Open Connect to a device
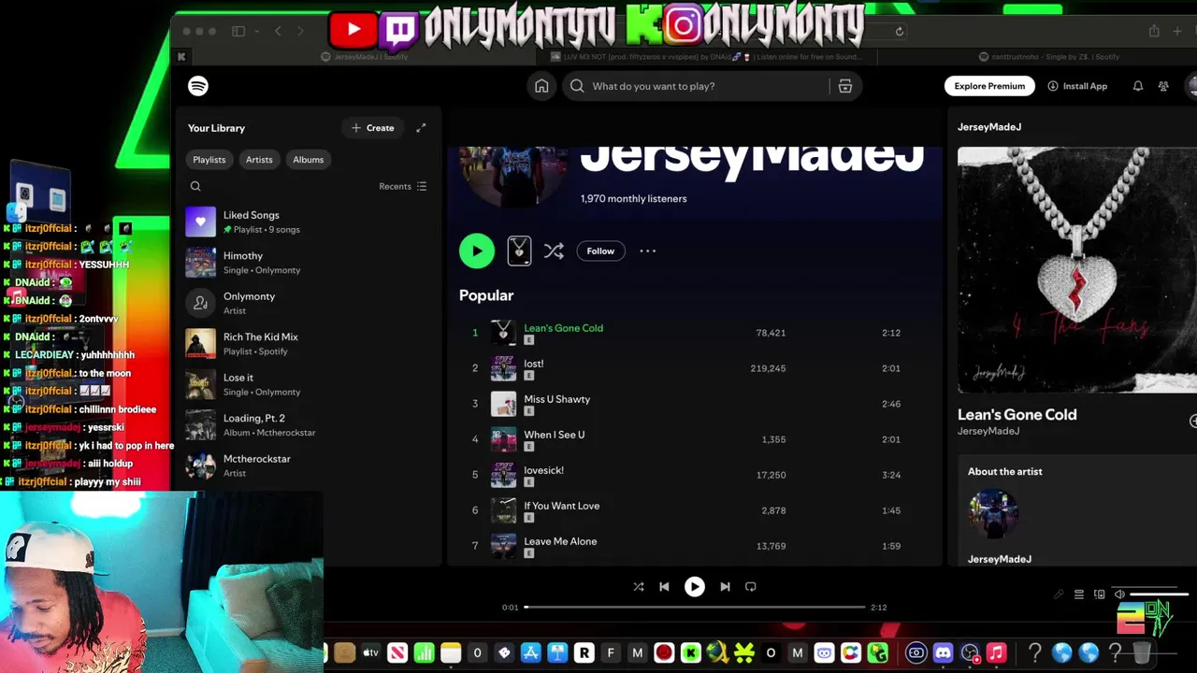 pyautogui.click(x=1100, y=594)
